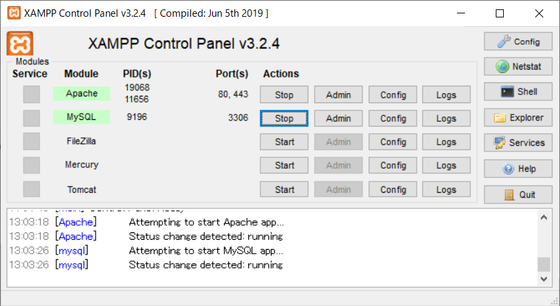Viewport: 560px width, 306px height.
Task: Click the large orange XAMPP logo
Action: 20,44
